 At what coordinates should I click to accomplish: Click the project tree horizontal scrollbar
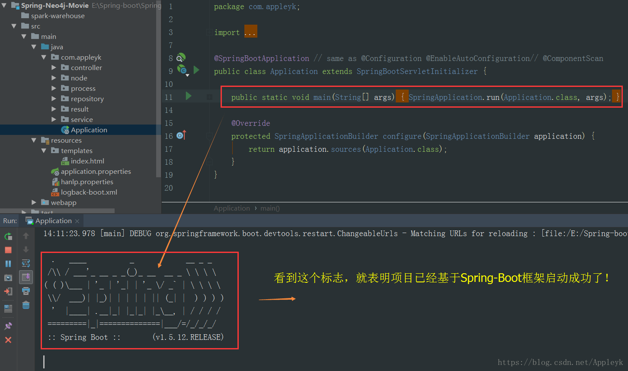click(x=58, y=211)
